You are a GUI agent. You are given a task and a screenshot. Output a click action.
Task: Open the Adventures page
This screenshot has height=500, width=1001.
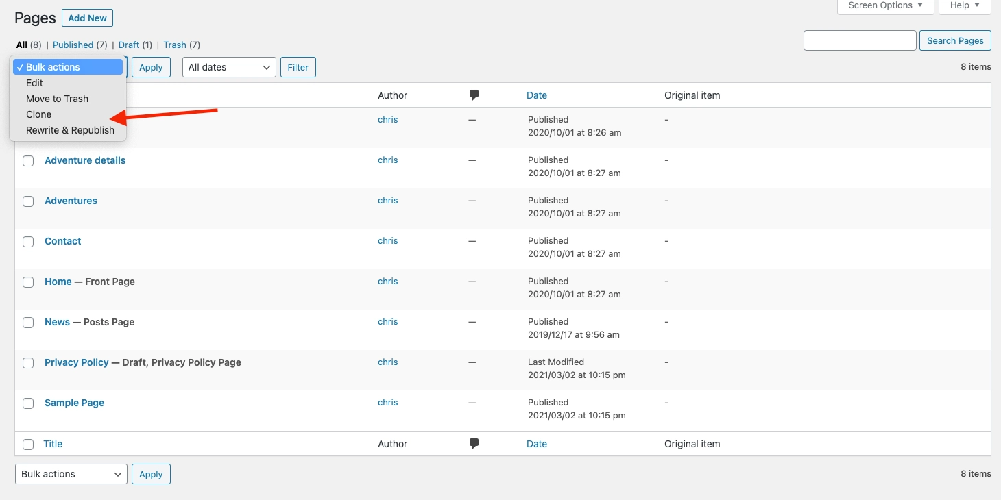71,201
